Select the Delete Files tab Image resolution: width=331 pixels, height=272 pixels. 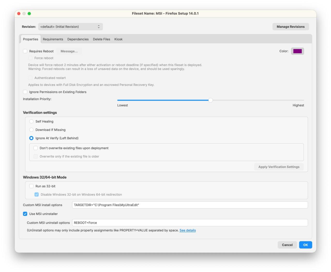(102, 39)
